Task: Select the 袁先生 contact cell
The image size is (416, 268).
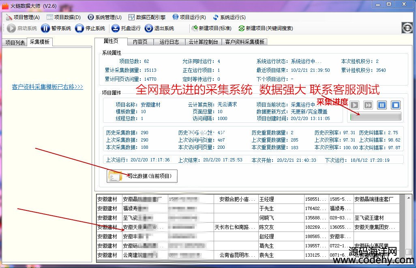Action: [x=281, y=255]
